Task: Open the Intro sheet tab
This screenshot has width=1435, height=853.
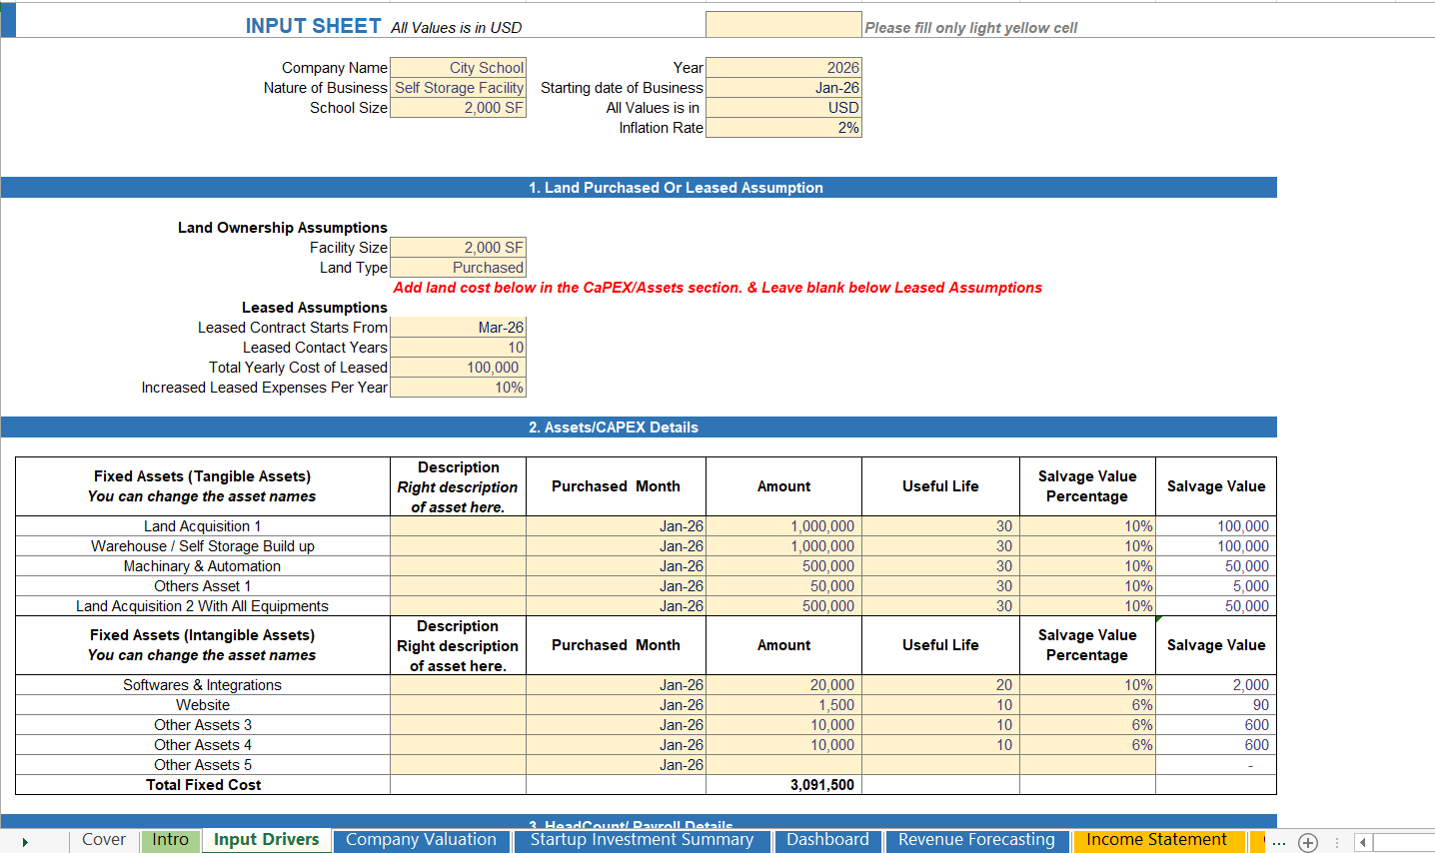Action: pyautogui.click(x=170, y=840)
